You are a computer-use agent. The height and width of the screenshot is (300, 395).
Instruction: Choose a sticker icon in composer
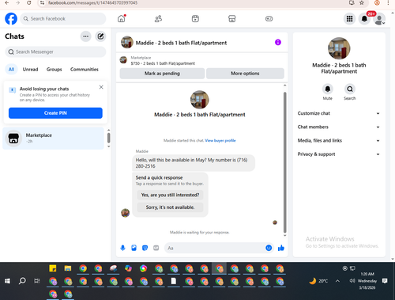[145, 248]
